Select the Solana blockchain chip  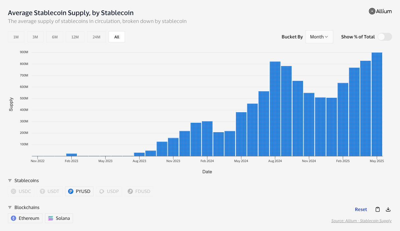coord(59,218)
